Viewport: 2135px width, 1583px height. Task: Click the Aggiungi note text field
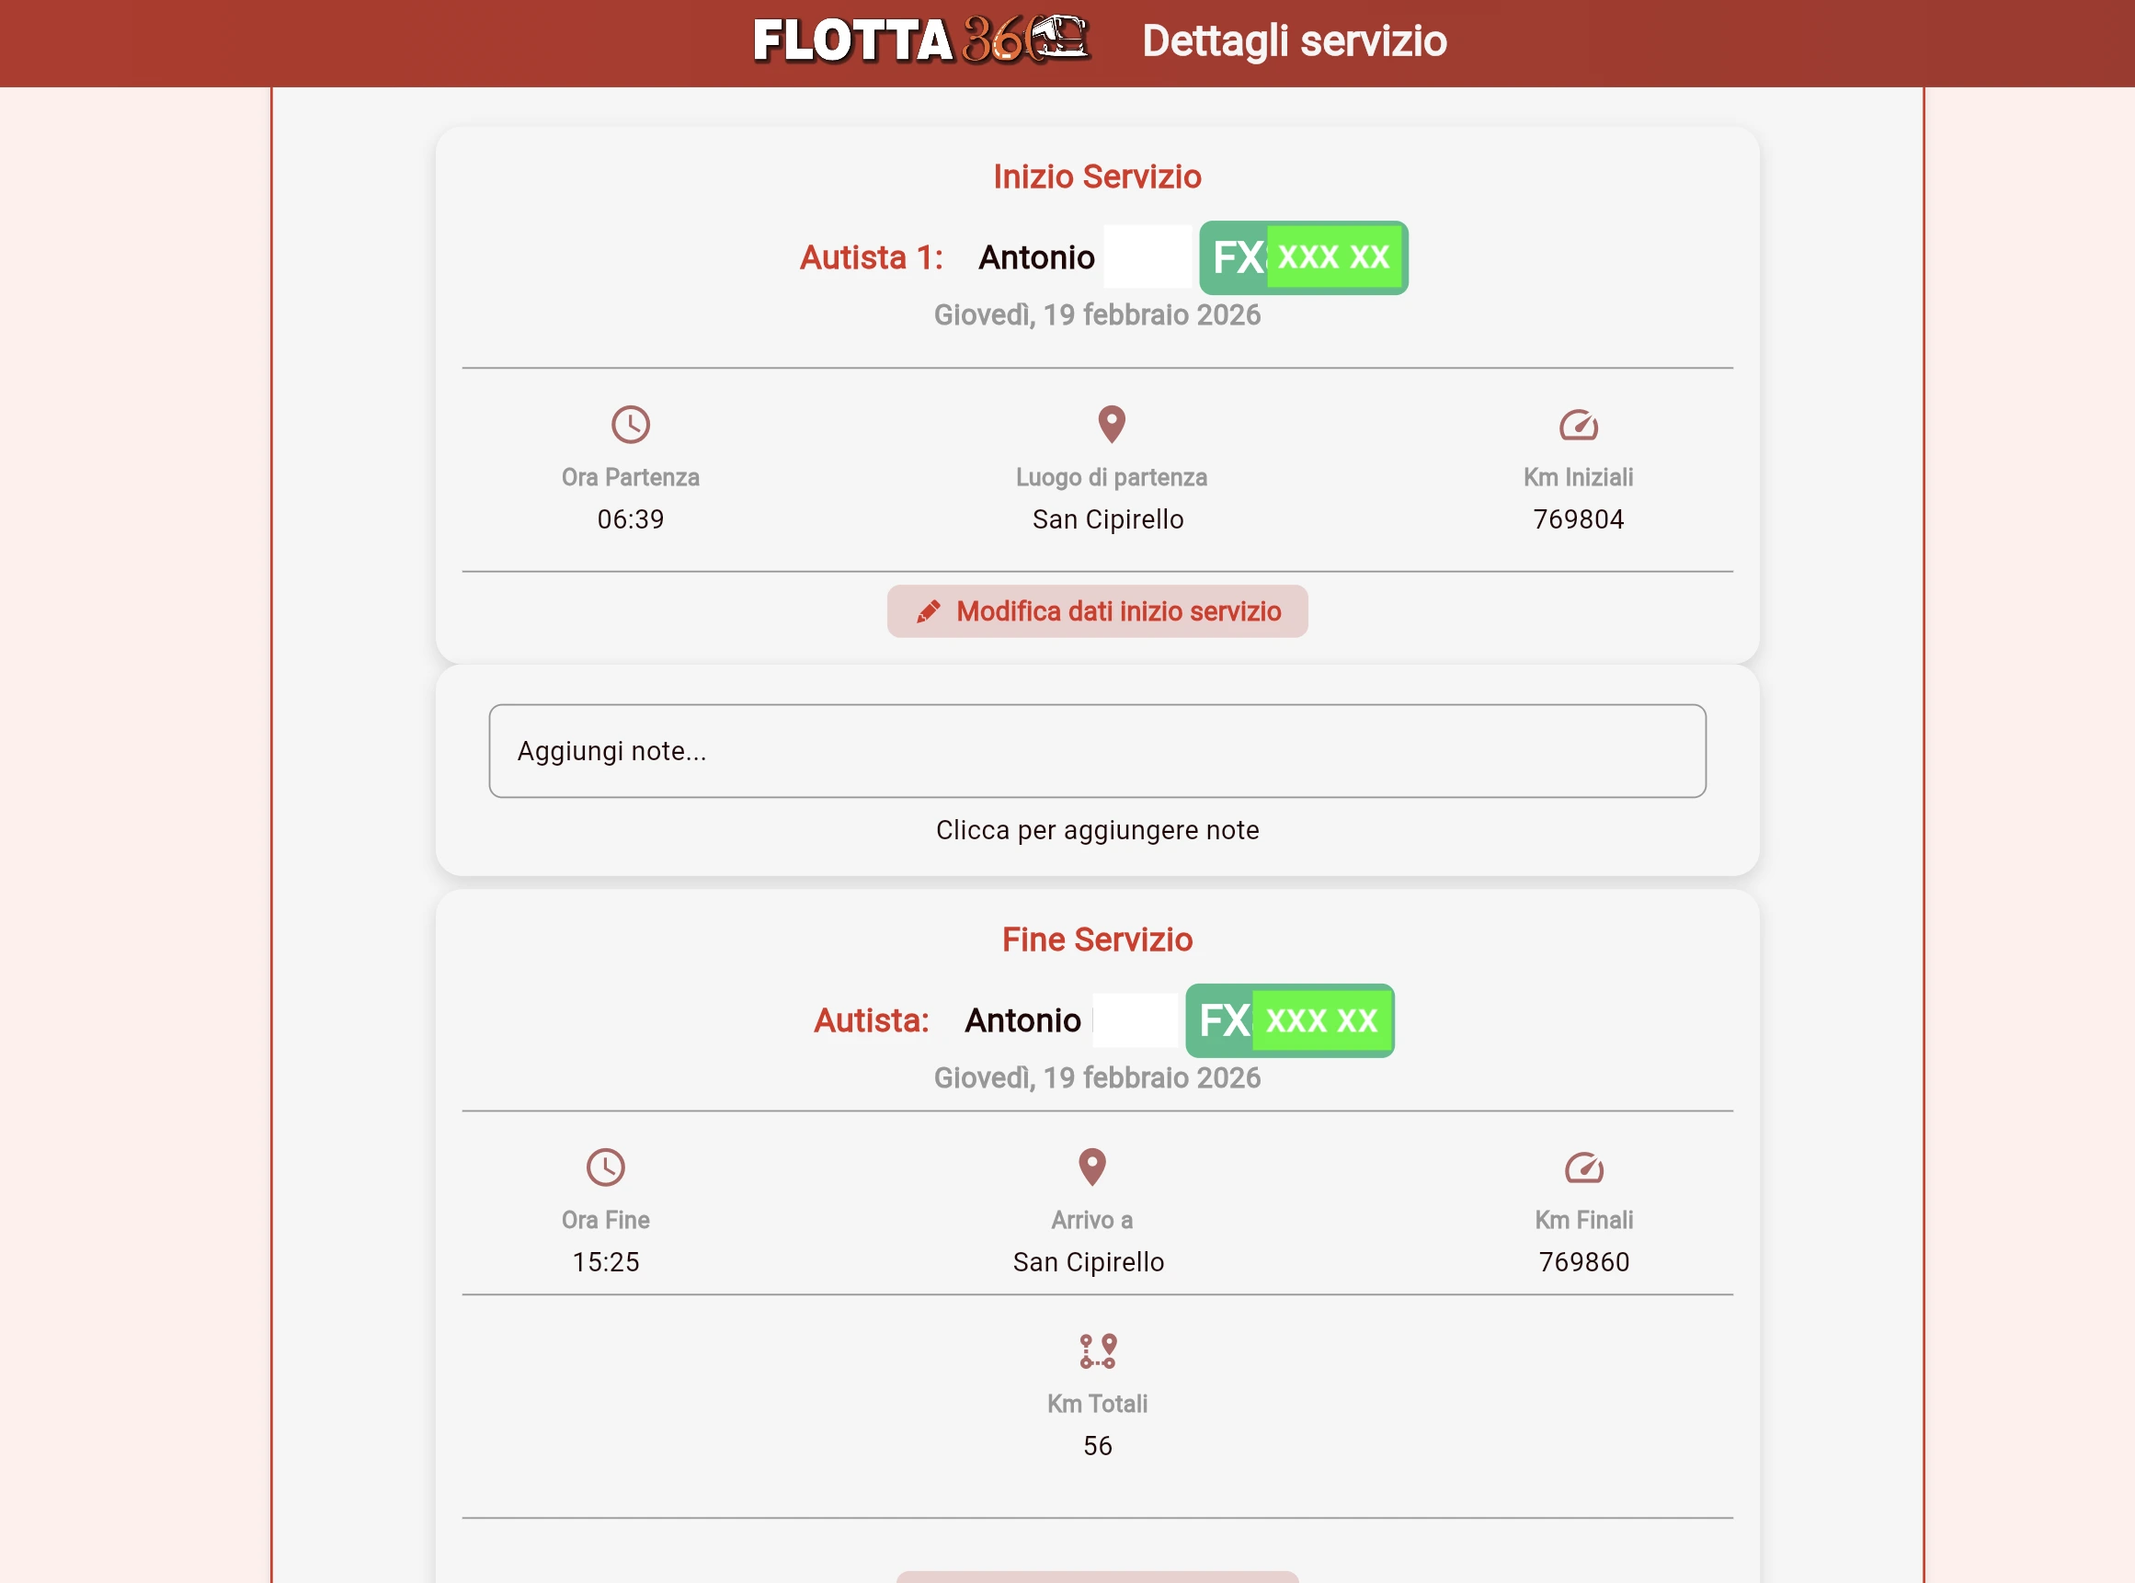click(1097, 751)
